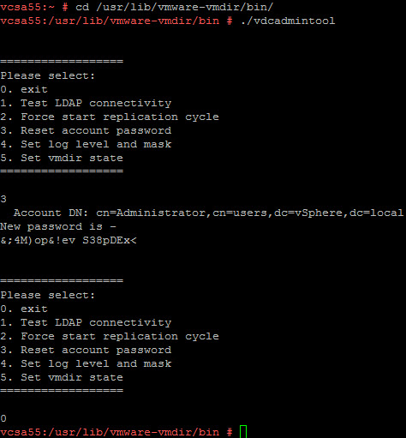Image resolution: width=406 pixels, height=438 pixels.
Task: Click the 'New password is -' text
Action: point(58,226)
